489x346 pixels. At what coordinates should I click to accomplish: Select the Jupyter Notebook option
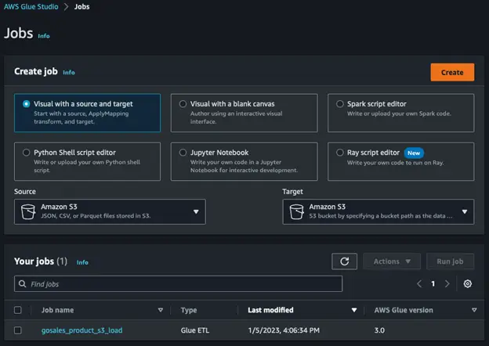click(x=244, y=161)
